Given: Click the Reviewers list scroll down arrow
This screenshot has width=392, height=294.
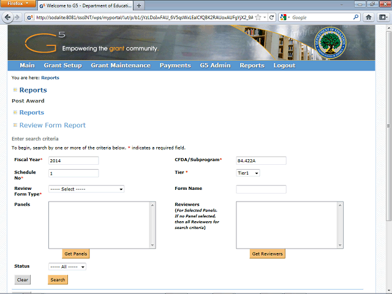Looking at the screenshot, I should click(340, 245).
